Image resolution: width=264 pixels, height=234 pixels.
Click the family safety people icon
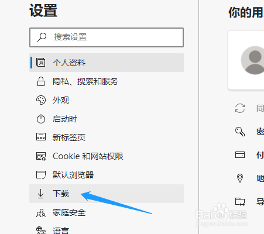(41, 213)
